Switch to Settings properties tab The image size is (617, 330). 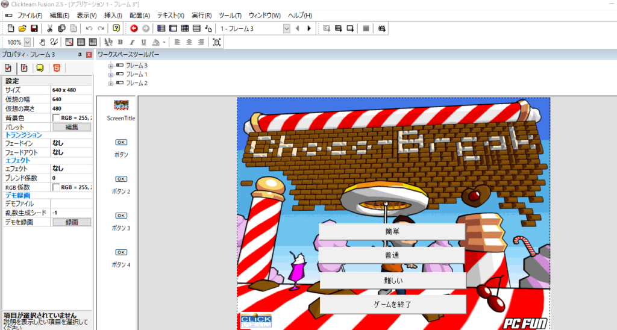[8, 67]
